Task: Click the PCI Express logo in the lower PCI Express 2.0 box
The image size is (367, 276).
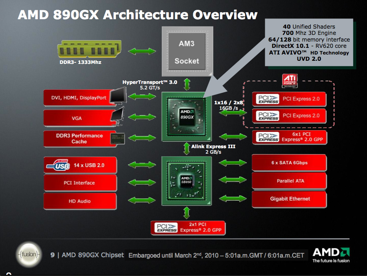Action: coord(267,116)
